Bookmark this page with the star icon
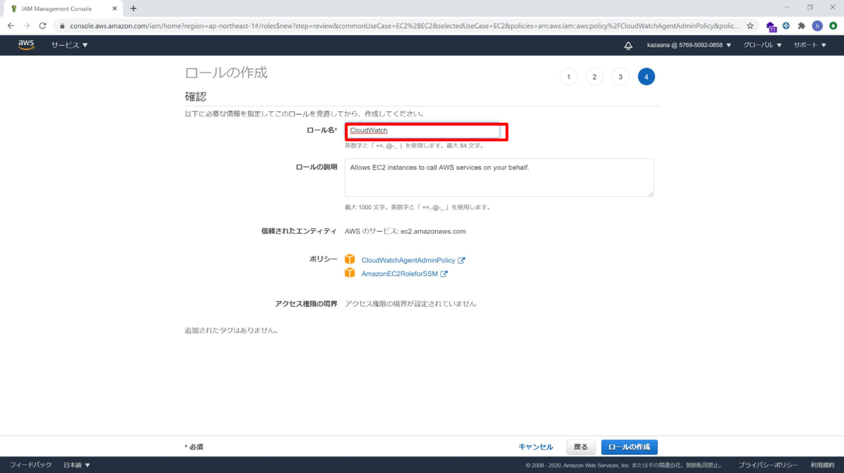 click(749, 25)
